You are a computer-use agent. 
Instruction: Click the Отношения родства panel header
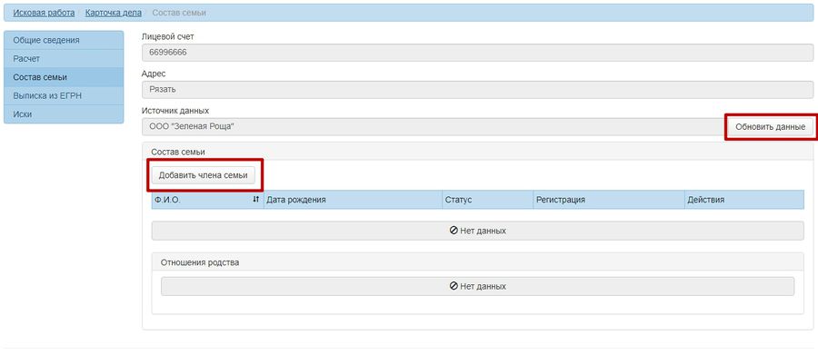(477, 262)
